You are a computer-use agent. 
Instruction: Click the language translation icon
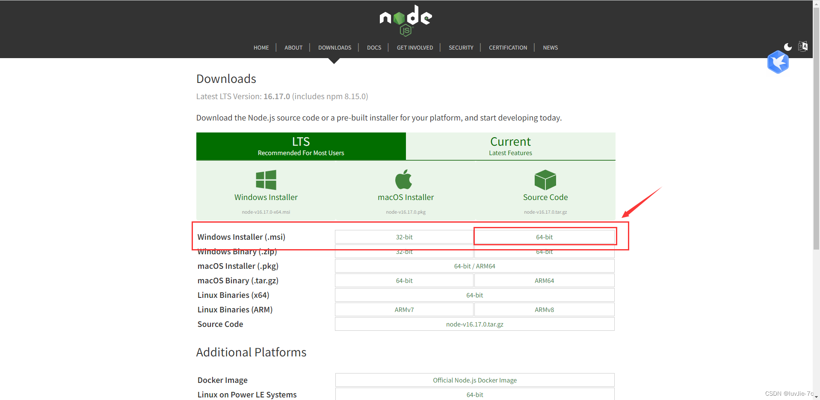pos(803,47)
